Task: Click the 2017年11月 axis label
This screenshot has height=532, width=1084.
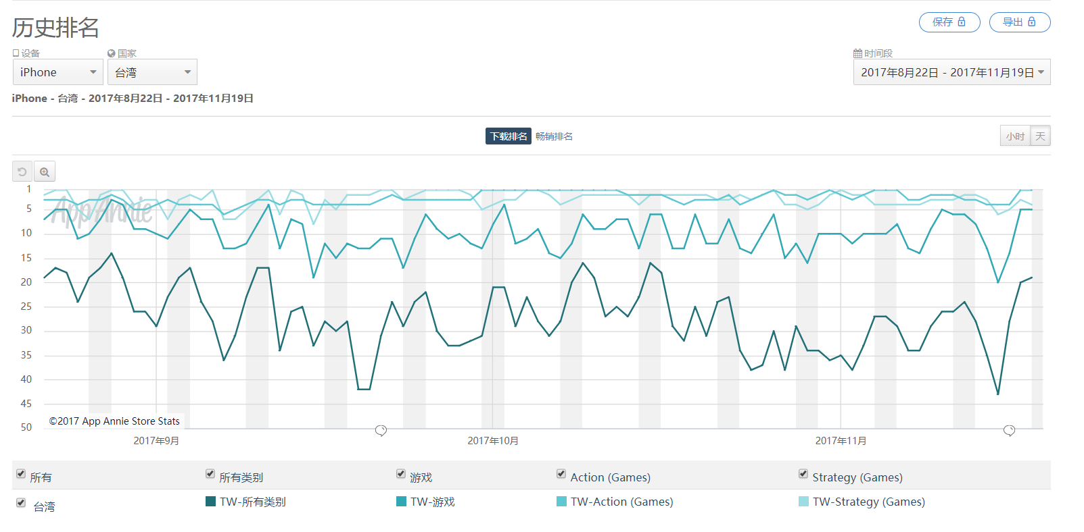Action: coord(841,441)
